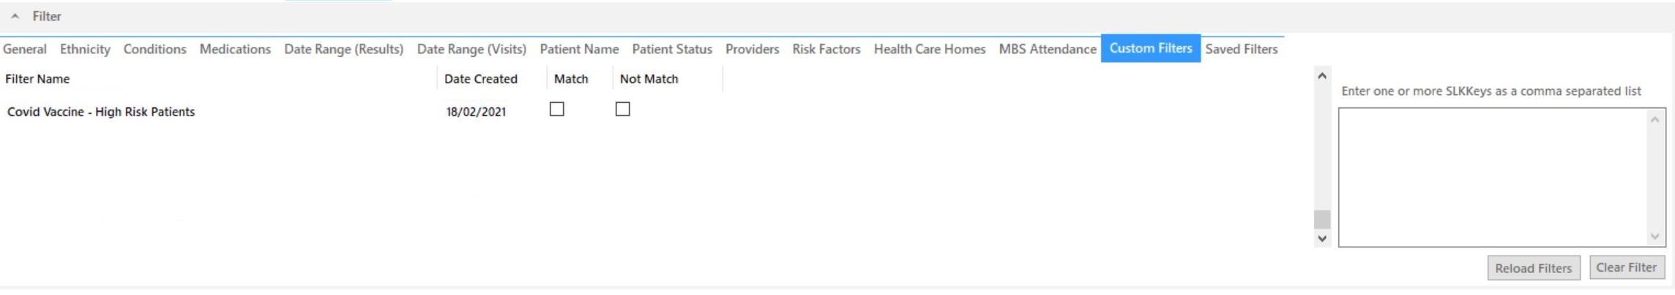
Task: Open the Conditions tab
Action: click(154, 49)
